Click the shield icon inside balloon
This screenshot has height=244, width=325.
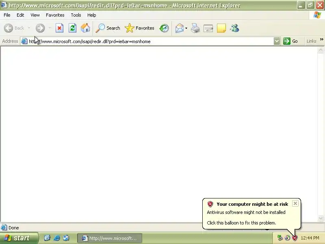(x=210, y=204)
